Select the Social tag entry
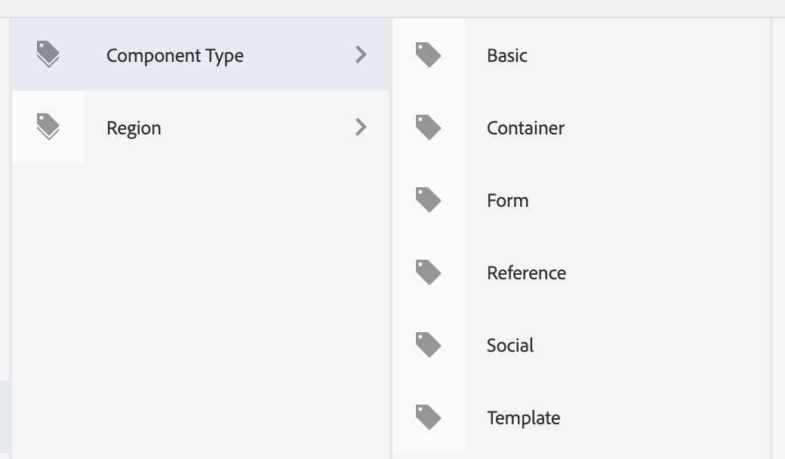This screenshot has width=785, height=459. point(510,344)
